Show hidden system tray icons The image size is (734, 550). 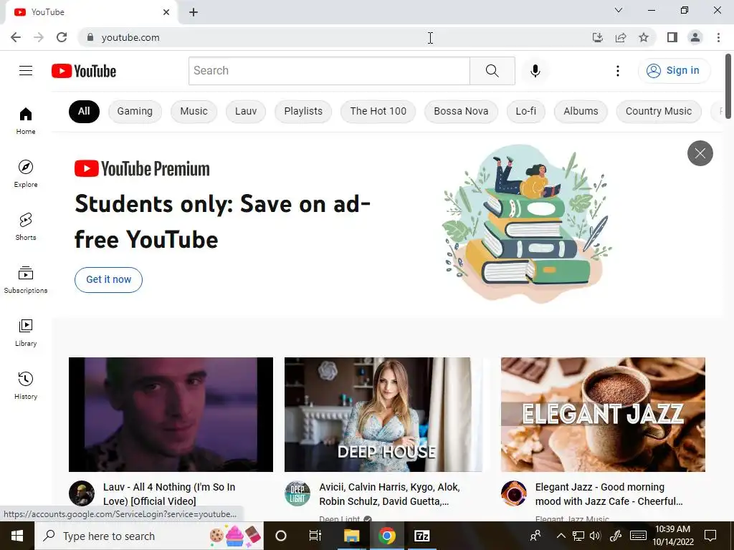click(561, 536)
